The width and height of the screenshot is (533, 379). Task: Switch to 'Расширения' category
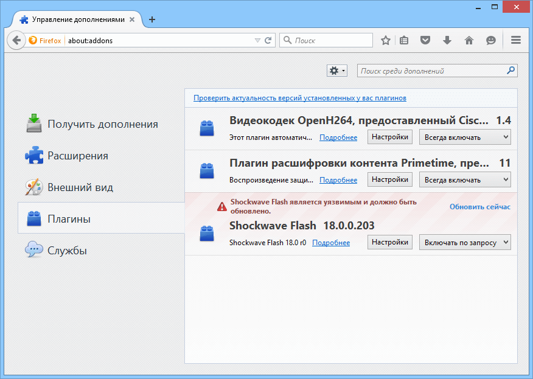coord(78,156)
